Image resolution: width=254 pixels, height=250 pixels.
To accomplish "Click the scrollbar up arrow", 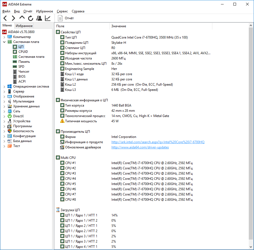I will click(251, 25).
